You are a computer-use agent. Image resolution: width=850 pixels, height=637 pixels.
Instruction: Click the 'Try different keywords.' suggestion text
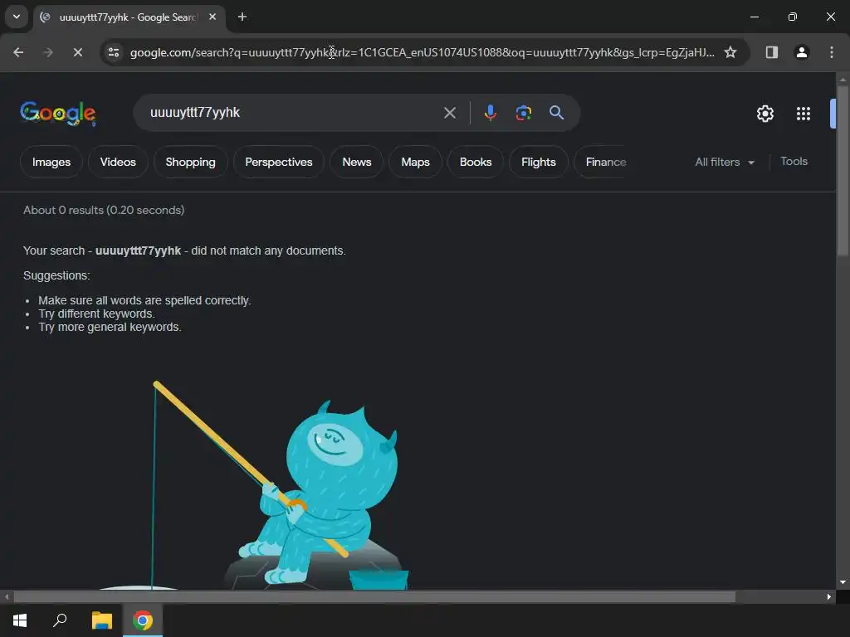point(96,314)
